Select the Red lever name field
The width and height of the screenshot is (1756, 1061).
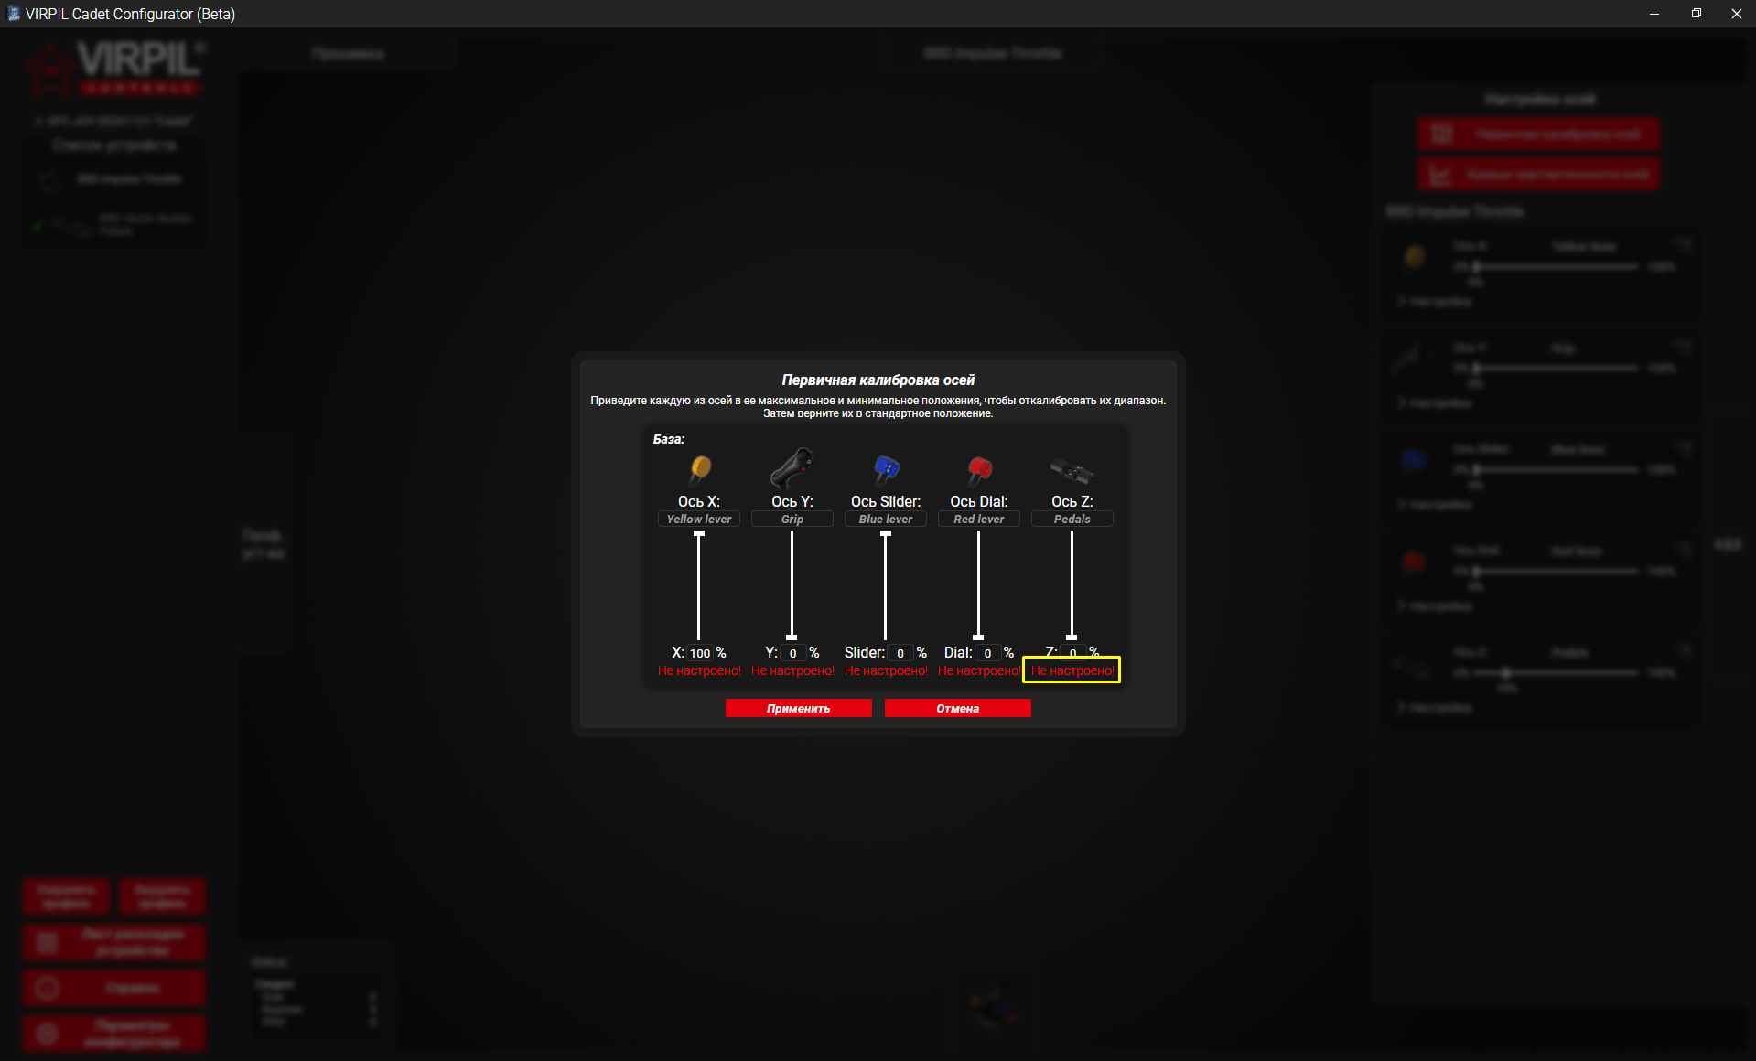(978, 519)
